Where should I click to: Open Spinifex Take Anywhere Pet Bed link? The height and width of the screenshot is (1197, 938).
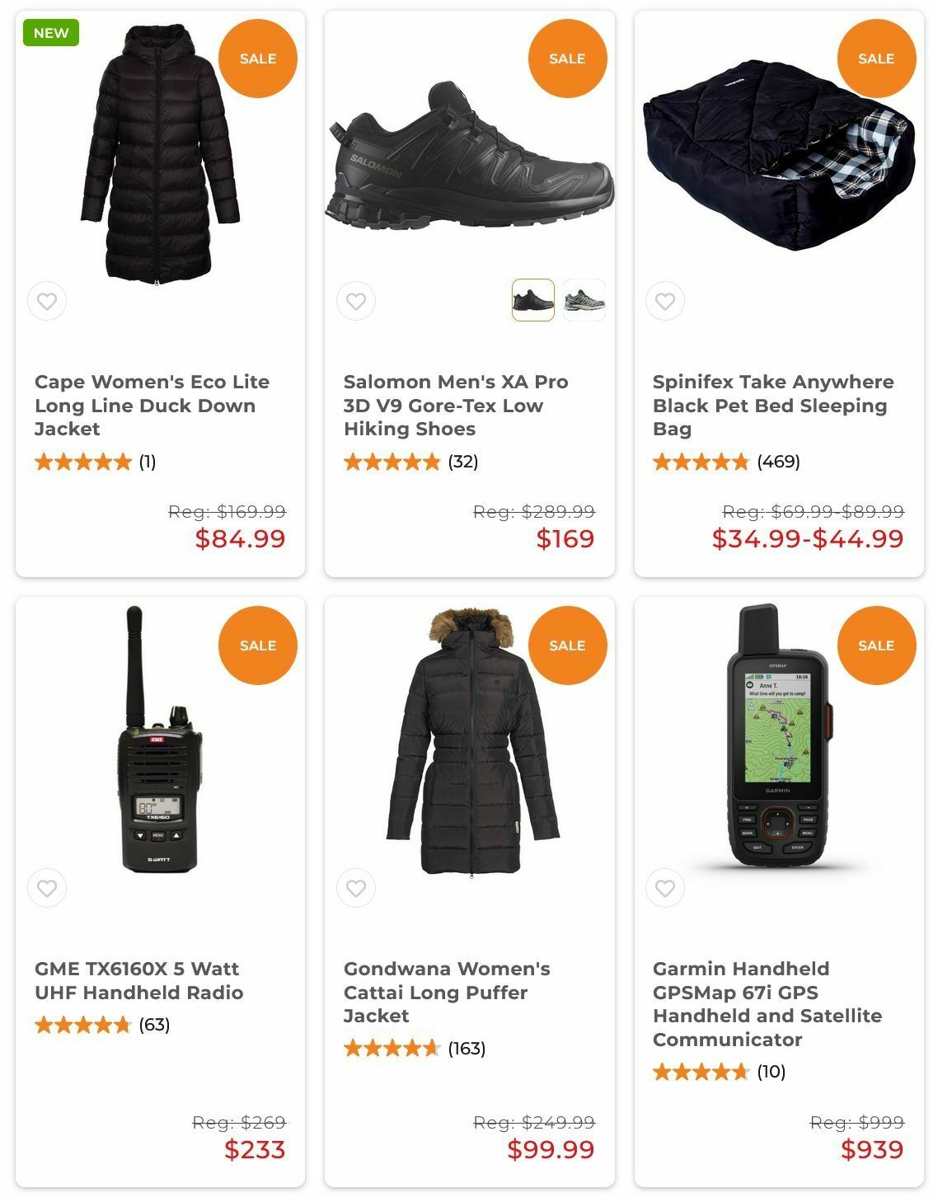coord(773,406)
